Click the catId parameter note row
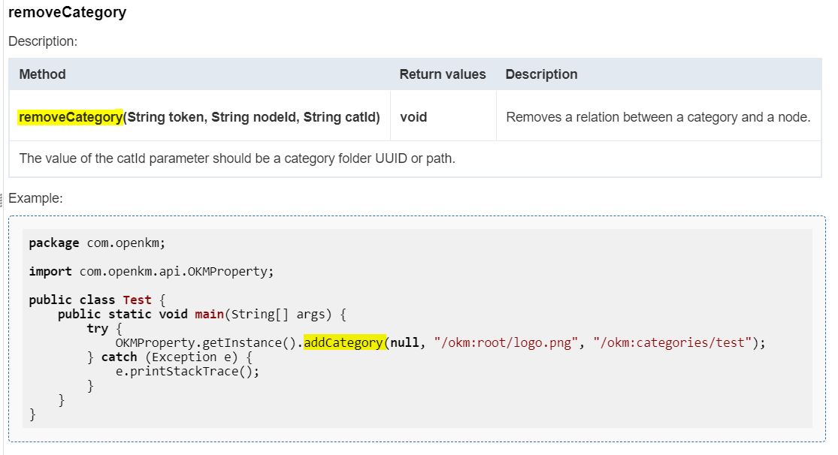 click(x=237, y=158)
